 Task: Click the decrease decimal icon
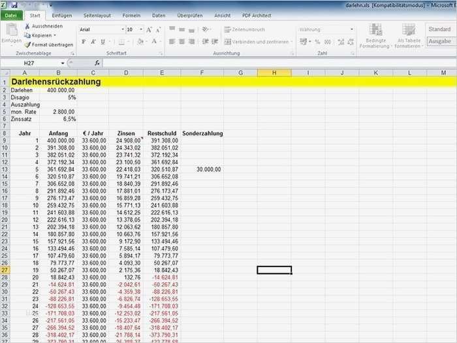351,42
